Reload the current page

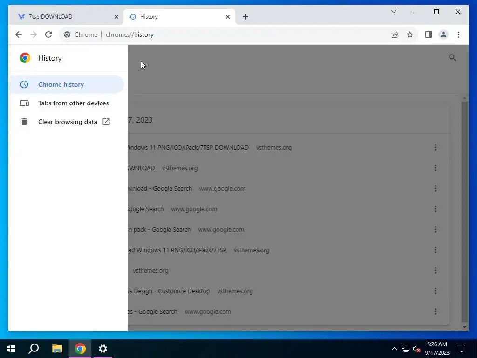click(48, 34)
